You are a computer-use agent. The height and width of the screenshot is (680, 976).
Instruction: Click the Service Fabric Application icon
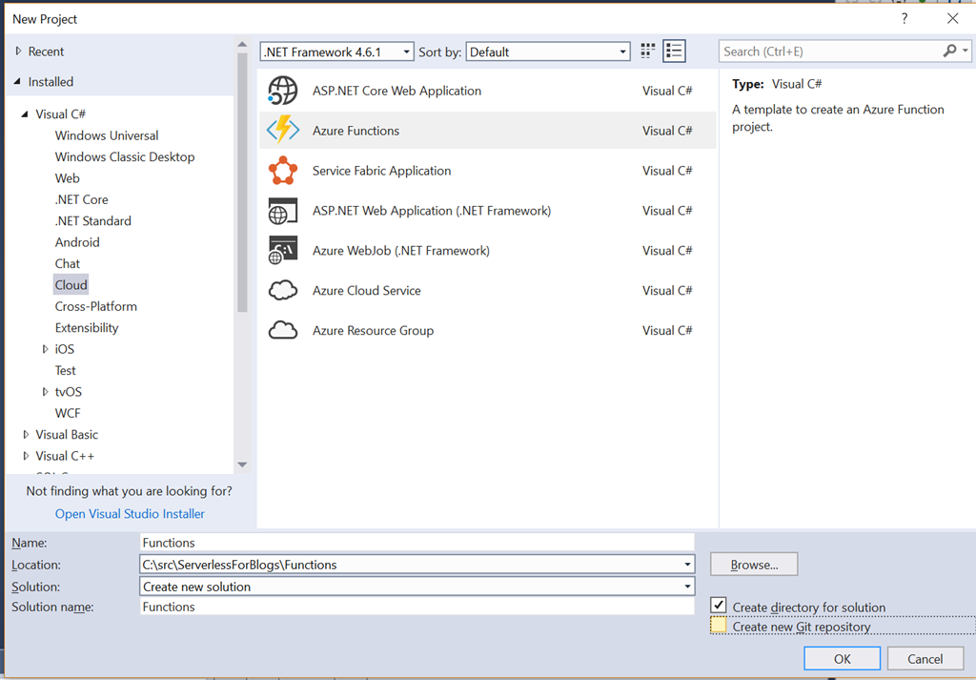[283, 171]
